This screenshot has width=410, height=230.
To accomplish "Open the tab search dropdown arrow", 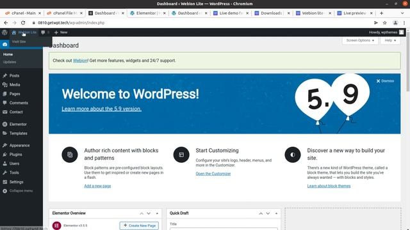I will pos(402,13).
